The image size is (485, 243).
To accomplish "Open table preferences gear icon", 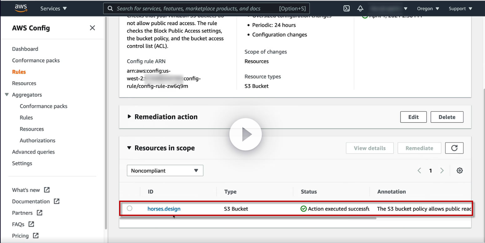I will click(459, 170).
